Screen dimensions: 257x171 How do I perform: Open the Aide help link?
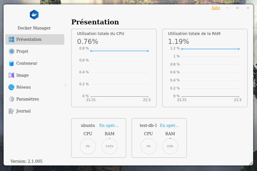[215, 8]
